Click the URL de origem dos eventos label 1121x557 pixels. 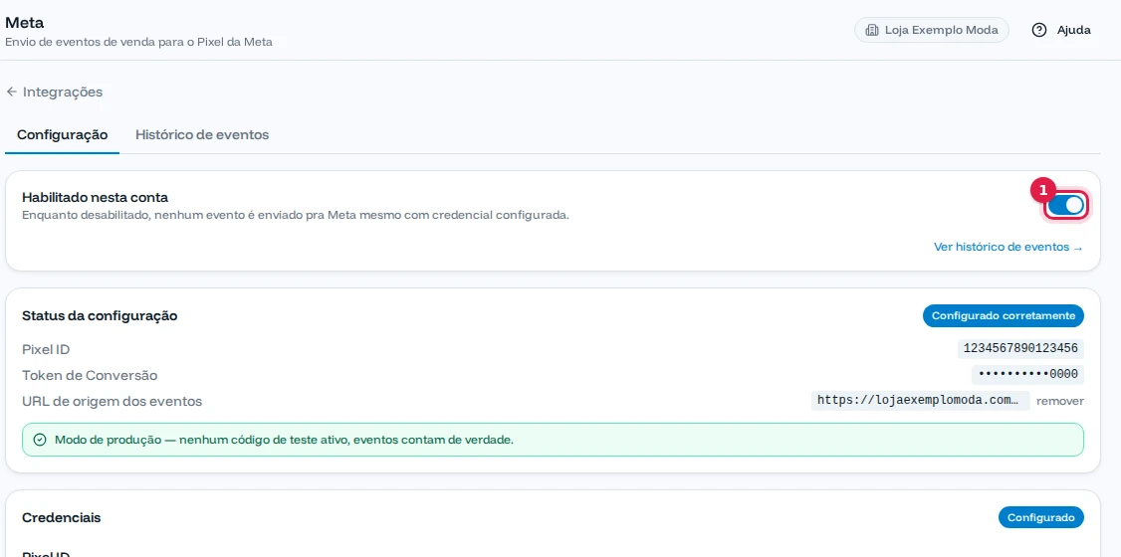click(112, 401)
